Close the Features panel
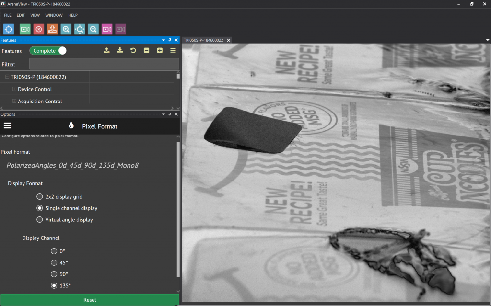This screenshot has height=306, width=491. (x=176, y=40)
